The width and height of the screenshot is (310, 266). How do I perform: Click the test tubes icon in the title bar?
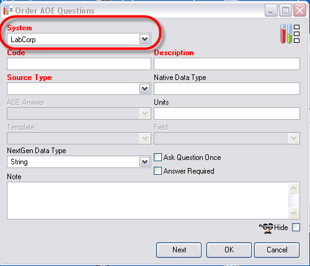point(7,10)
